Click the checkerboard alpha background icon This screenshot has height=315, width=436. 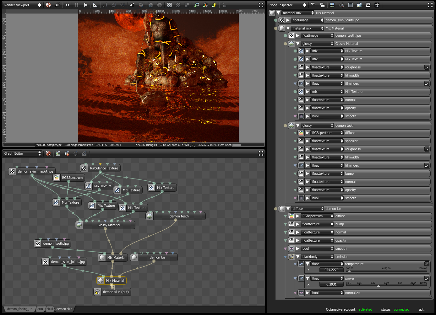click(x=178, y=5)
